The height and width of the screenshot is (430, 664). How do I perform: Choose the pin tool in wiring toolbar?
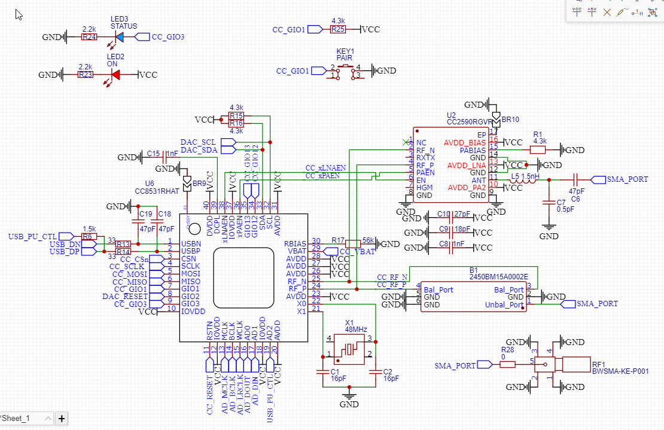point(637,13)
